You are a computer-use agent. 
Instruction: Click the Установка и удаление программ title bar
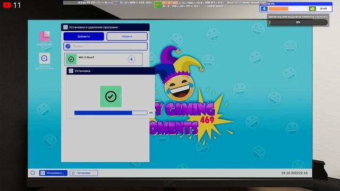105,27
